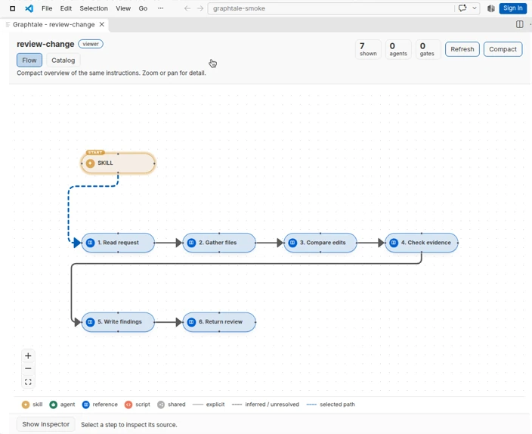Fit the graph to view

tap(28, 382)
